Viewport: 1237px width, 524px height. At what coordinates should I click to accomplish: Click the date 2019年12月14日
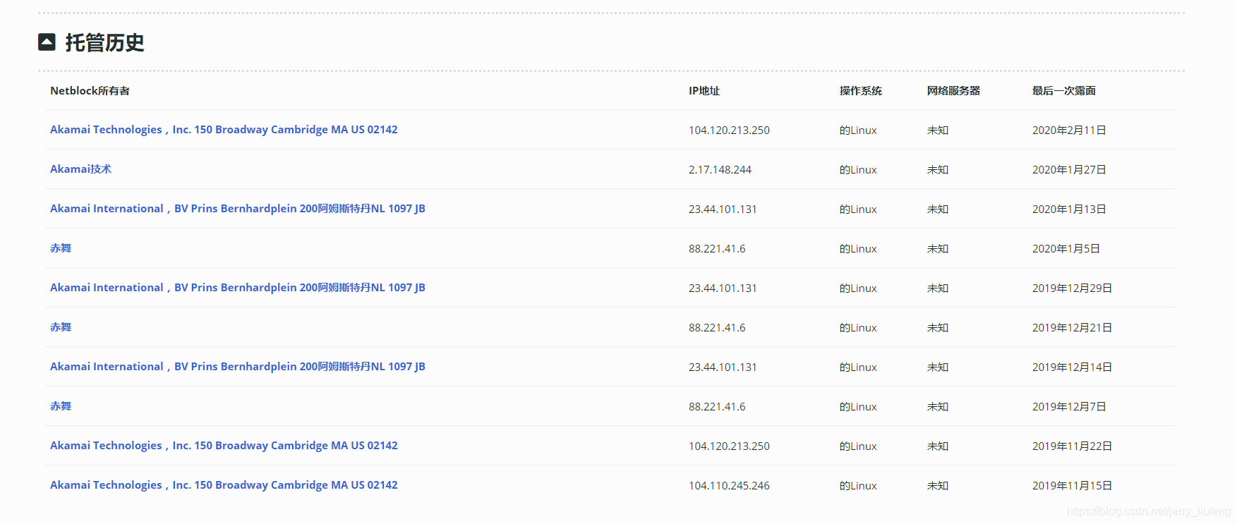[1072, 367]
